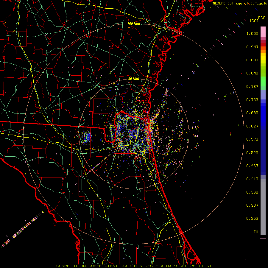
Task: Click the DCC product label
Action: click(x=262, y=18)
